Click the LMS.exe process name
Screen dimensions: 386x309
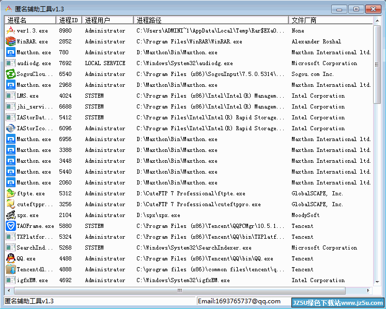(x=27, y=96)
